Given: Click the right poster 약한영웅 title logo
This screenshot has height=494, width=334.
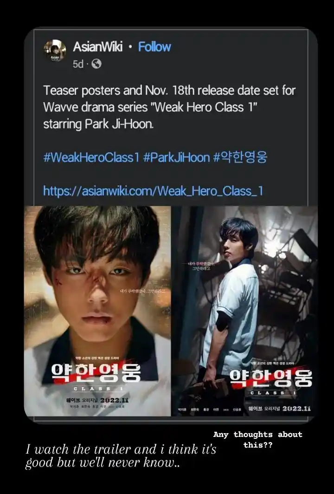Looking at the screenshot, I should click(271, 378).
